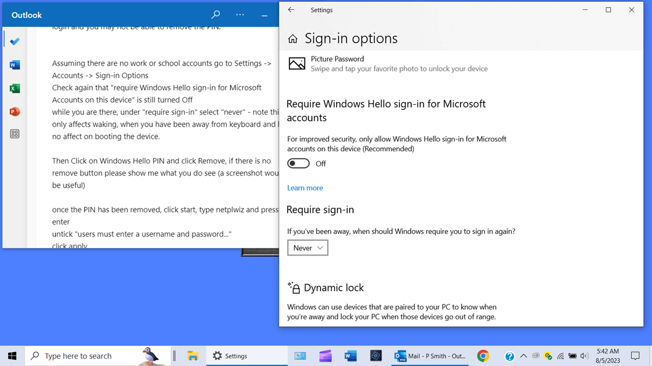652x366 pixels.
Task: Click the search magnifier in Outlook title bar
Action: [216, 15]
